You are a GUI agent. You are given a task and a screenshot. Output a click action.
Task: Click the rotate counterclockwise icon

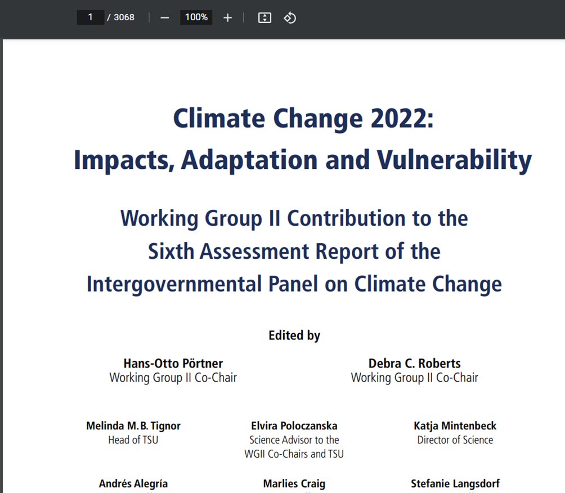click(290, 17)
